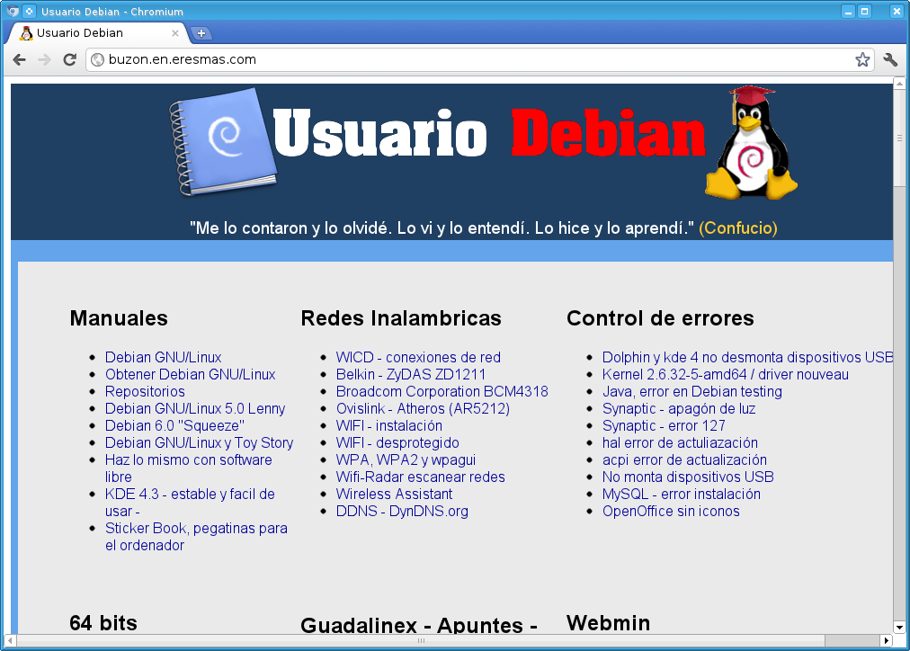The height and width of the screenshot is (651, 910).
Task: Open Java, error en Debian testing link
Action: (x=692, y=392)
